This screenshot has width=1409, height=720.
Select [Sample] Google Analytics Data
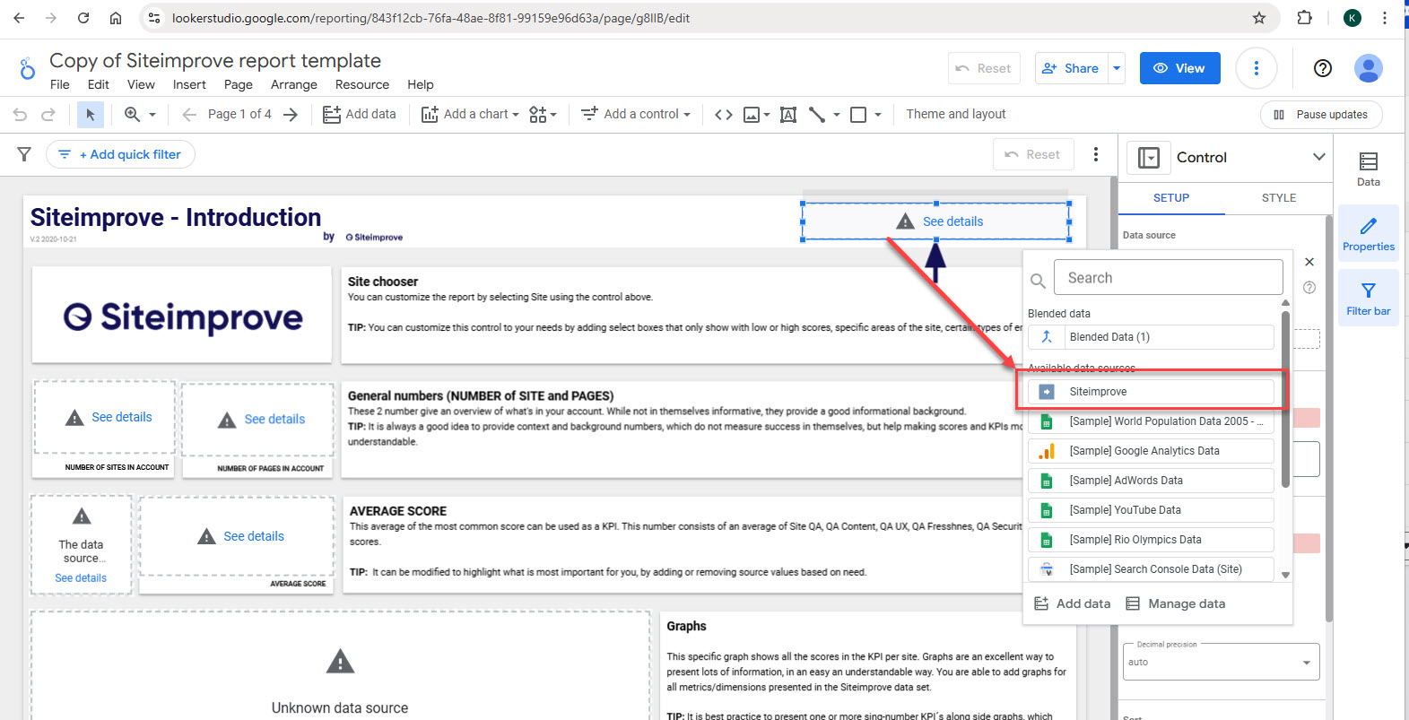(x=1151, y=451)
